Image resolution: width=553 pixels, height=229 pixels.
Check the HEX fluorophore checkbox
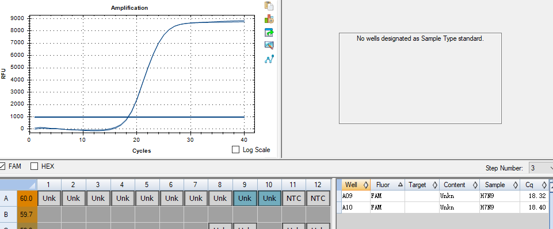34,166
